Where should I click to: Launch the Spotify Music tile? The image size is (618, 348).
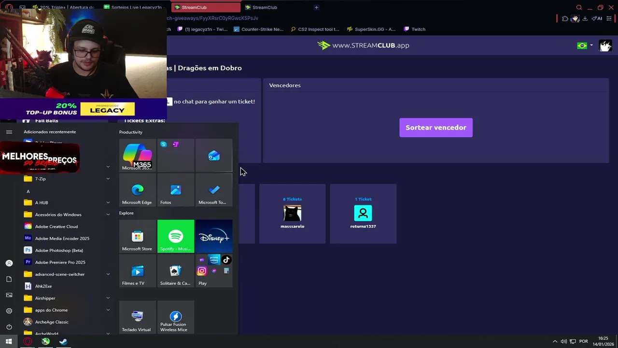(x=176, y=236)
